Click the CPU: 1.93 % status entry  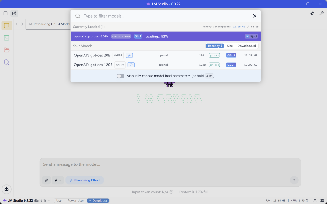299,201
